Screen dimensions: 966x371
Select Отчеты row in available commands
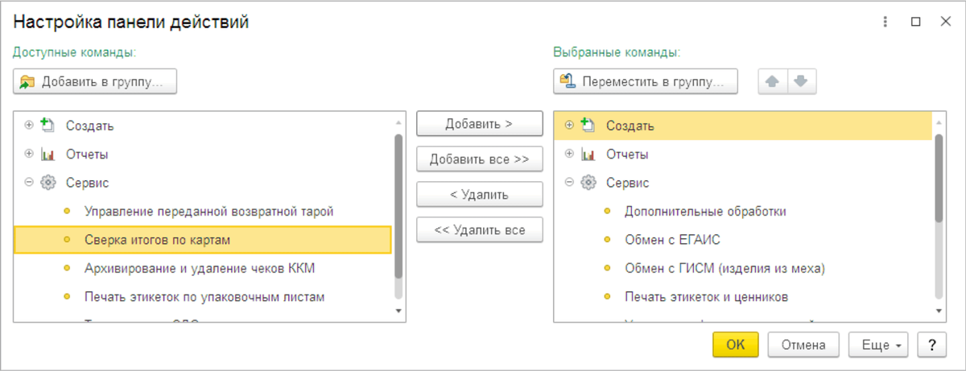click(x=204, y=154)
